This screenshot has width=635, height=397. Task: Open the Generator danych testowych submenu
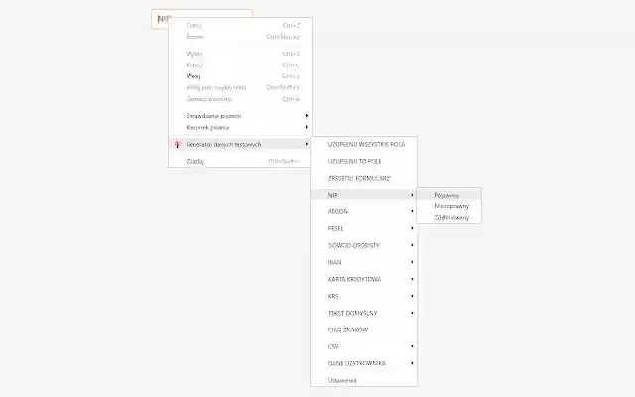240,144
